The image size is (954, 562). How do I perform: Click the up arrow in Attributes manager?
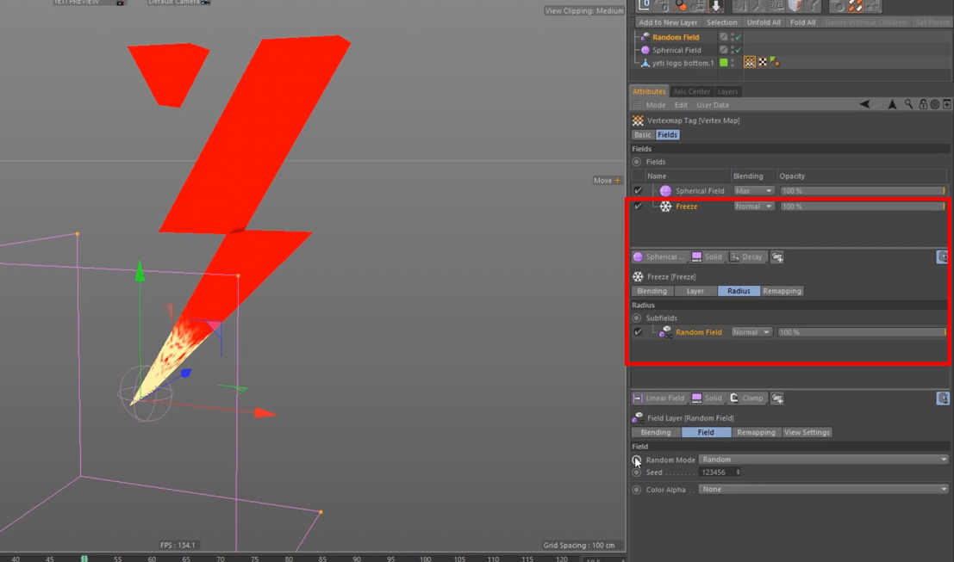[x=892, y=104]
